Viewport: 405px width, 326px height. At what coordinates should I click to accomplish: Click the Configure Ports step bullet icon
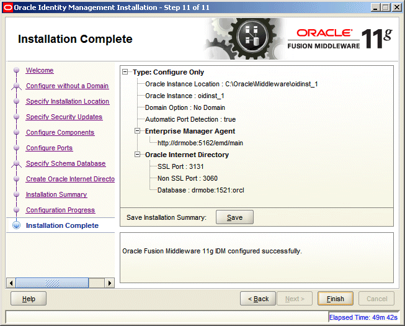17,148
